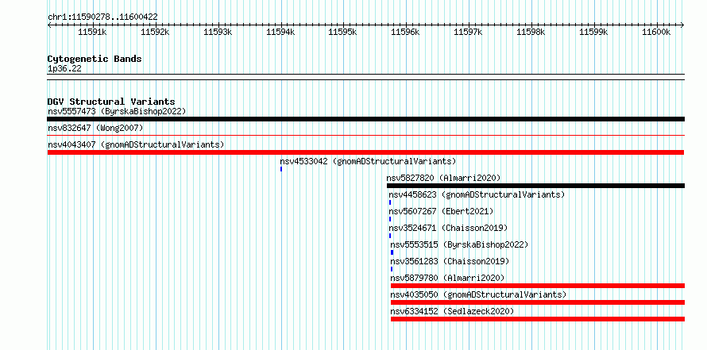
Task: Open nsv4035050 gnomAD variant label
Action: pos(478,294)
